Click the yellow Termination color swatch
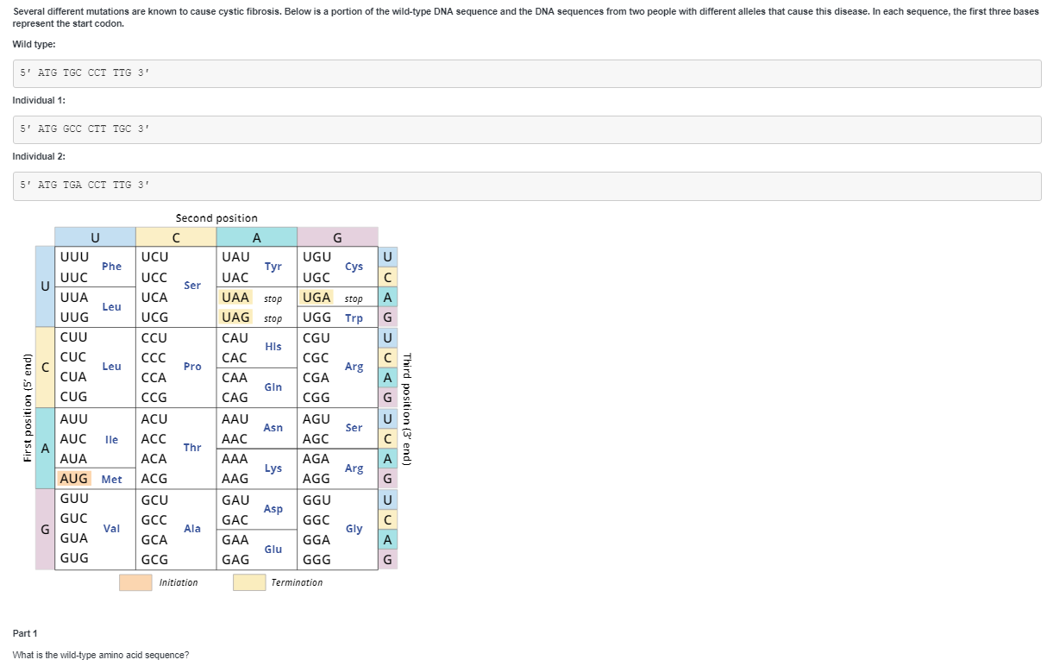Screen dimensions: 1047x666 pyautogui.click(x=248, y=582)
